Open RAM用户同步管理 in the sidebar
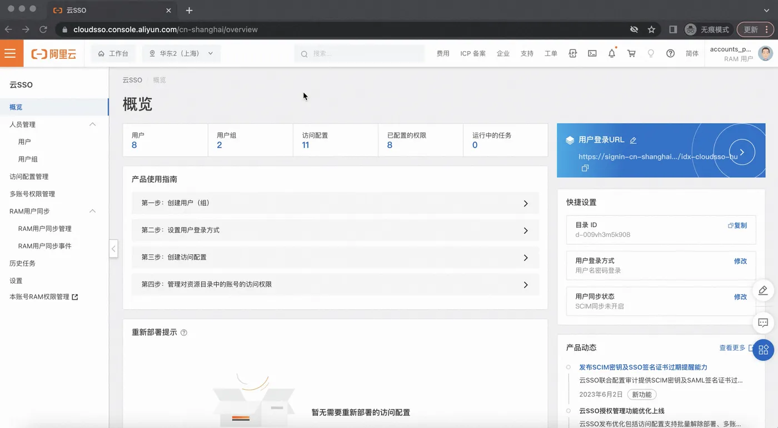 click(44, 229)
